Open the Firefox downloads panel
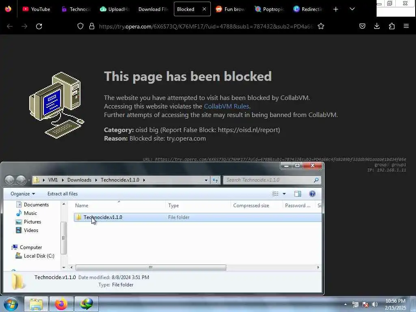 (x=377, y=26)
